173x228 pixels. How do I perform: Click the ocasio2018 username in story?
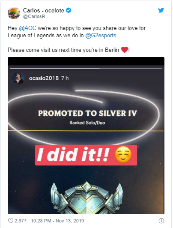[x=44, y=78]
